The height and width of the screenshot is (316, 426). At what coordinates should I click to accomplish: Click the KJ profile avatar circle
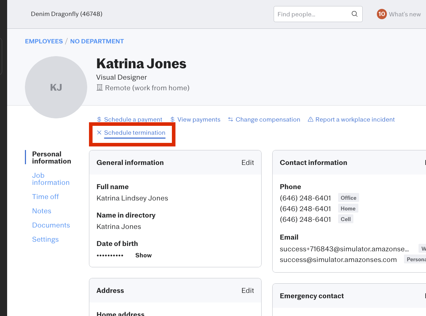[56, 87]
